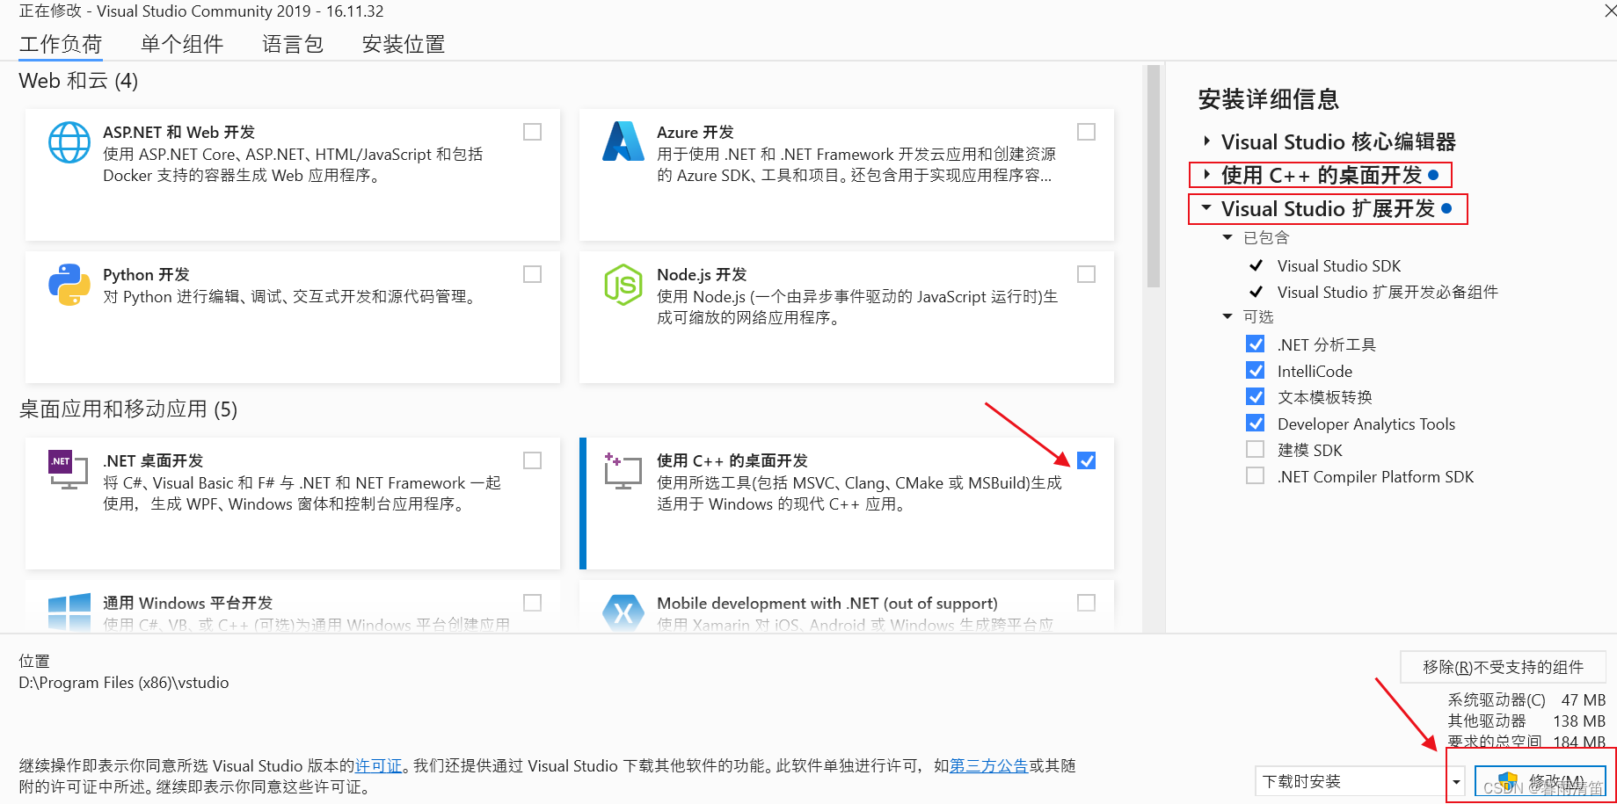1617x804 pixels.
Task: Click the Xamarin mobile development icon
Action: click(x=623, y=612)
